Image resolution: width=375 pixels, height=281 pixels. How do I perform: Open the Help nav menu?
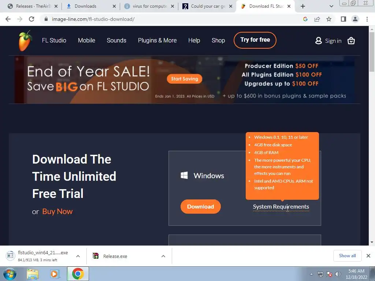tap(194, 40)
